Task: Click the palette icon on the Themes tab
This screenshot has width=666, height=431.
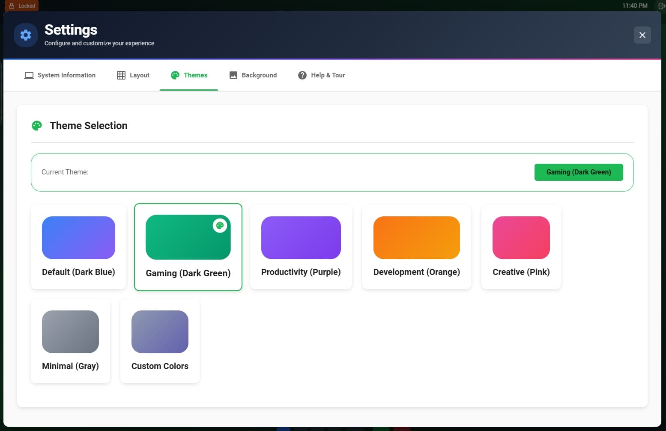Action: coord(175,75)
